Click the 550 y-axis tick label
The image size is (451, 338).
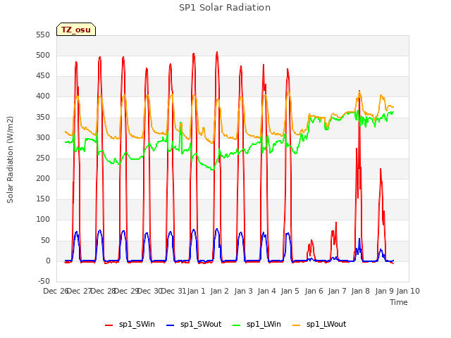click(x=43, y=35)
